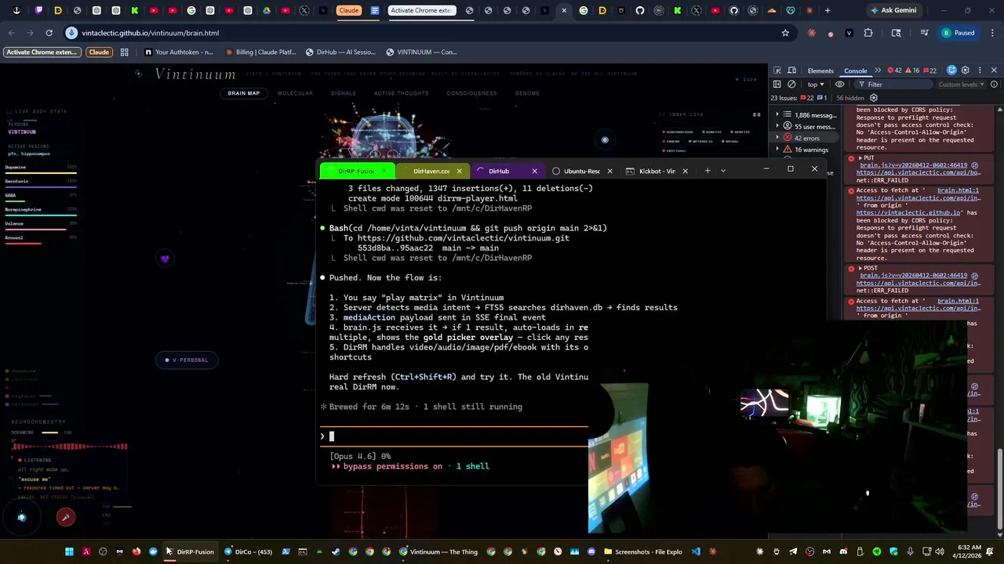Click the red microphone button in Vintinuum
This screenshot has width=1004, height=564.
[66, 516]
